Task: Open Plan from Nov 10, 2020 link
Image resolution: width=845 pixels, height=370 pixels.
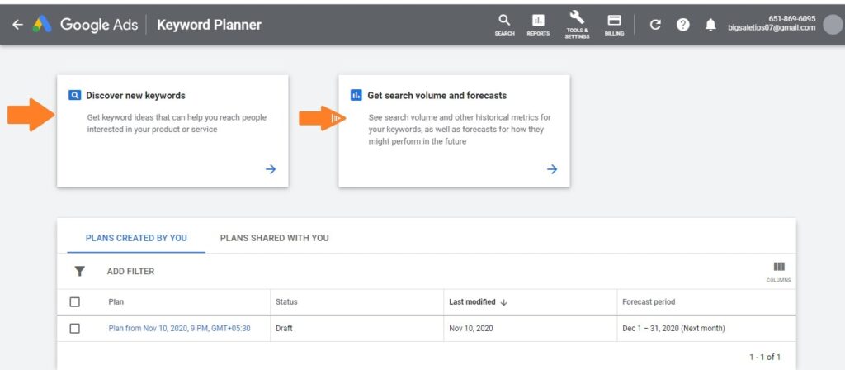Action: click(179, 328)
